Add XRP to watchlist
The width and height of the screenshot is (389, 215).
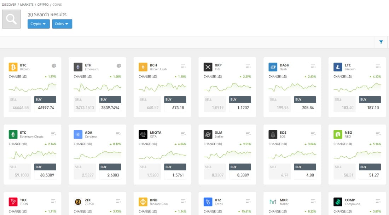coord(248,66)
